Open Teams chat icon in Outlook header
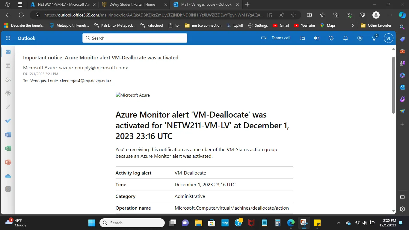409x230 pixels. point(302,38)
